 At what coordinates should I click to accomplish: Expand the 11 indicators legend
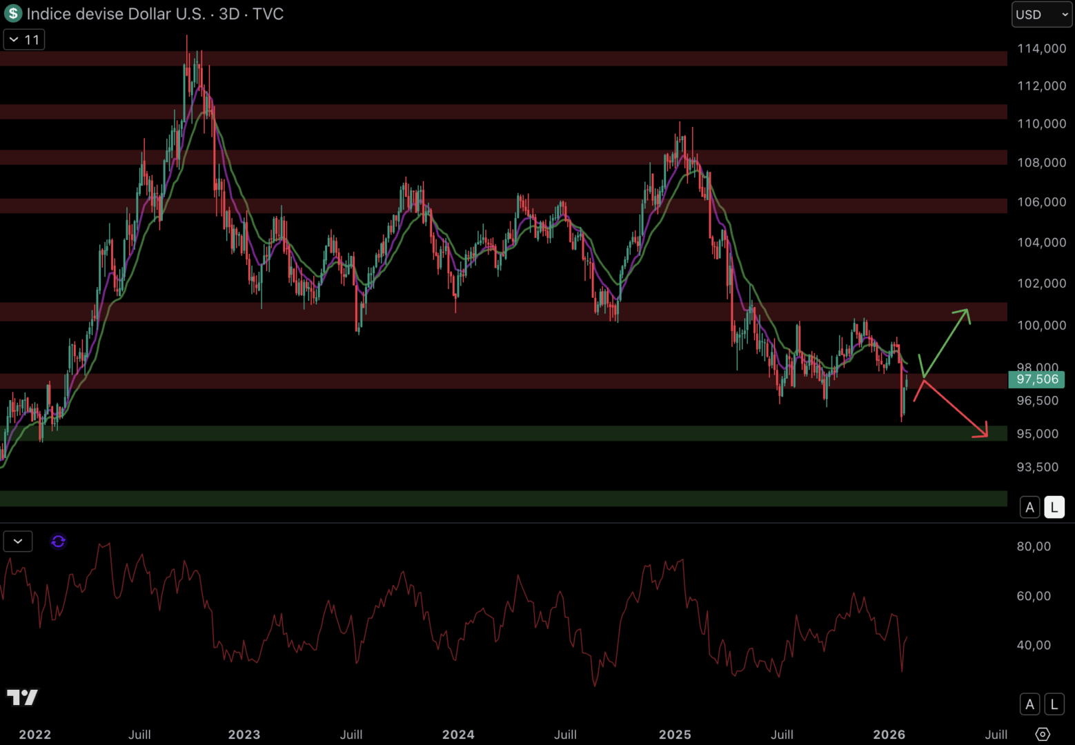(x=24, y=40)
